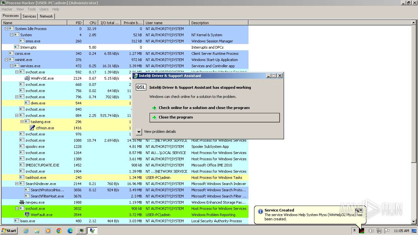Select the IMEDICTUPDATE.EXE process row
The width and height of the screenshot is (418, 235).
(x=125, y=165)
